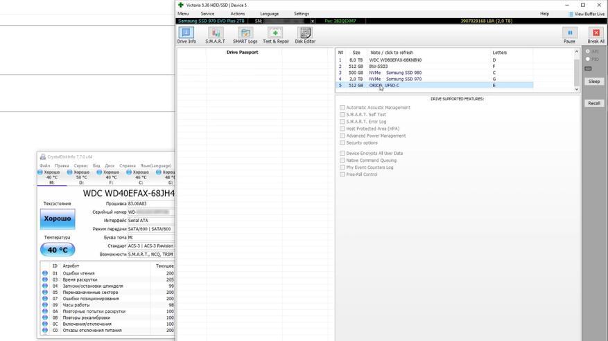Select drive D: status icon in CrystalDiskInfo

[69, 172]
